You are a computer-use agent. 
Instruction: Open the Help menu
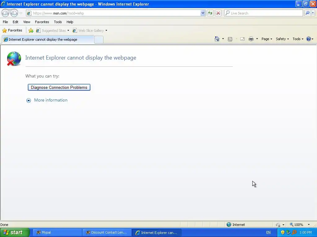[70, 22]
